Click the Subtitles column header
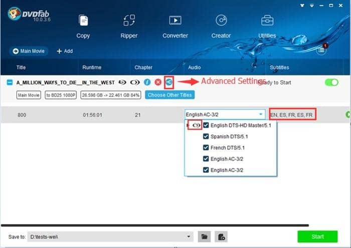Image resolution: width=351 pixels, height=248 pixels. (x=279, y=67)
